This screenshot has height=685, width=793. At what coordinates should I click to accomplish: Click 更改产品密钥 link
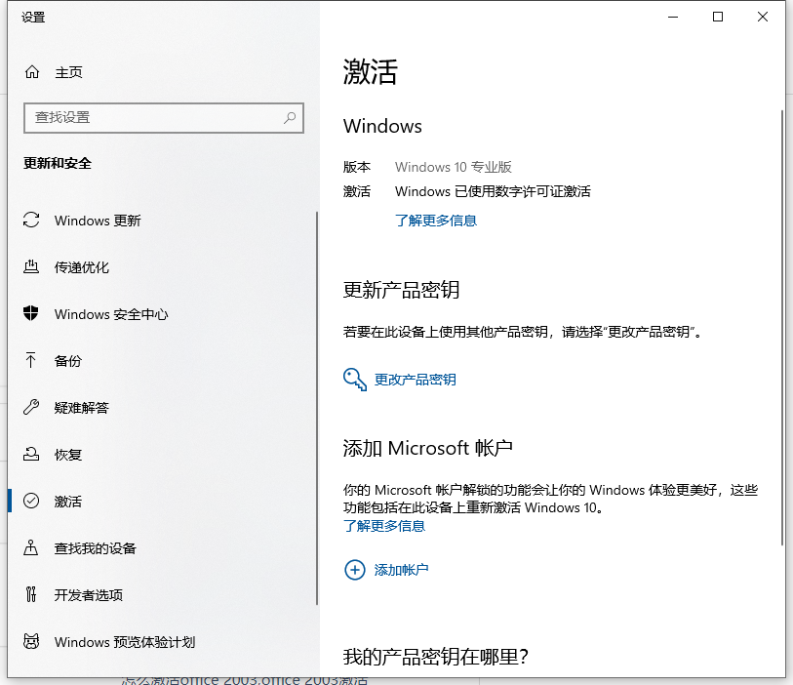tap(415, 380)
